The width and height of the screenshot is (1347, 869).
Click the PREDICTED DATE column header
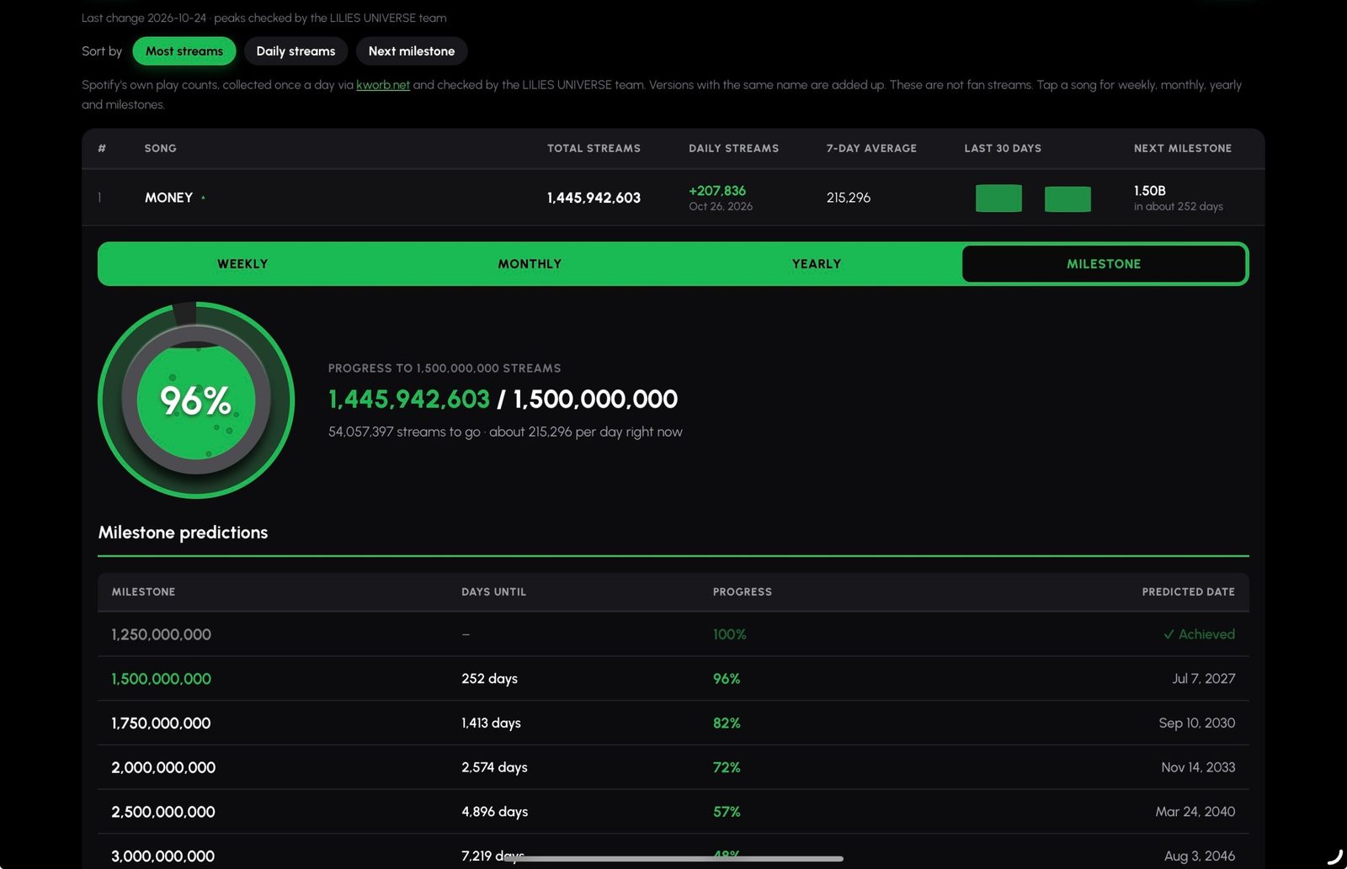pos(1188,592)
